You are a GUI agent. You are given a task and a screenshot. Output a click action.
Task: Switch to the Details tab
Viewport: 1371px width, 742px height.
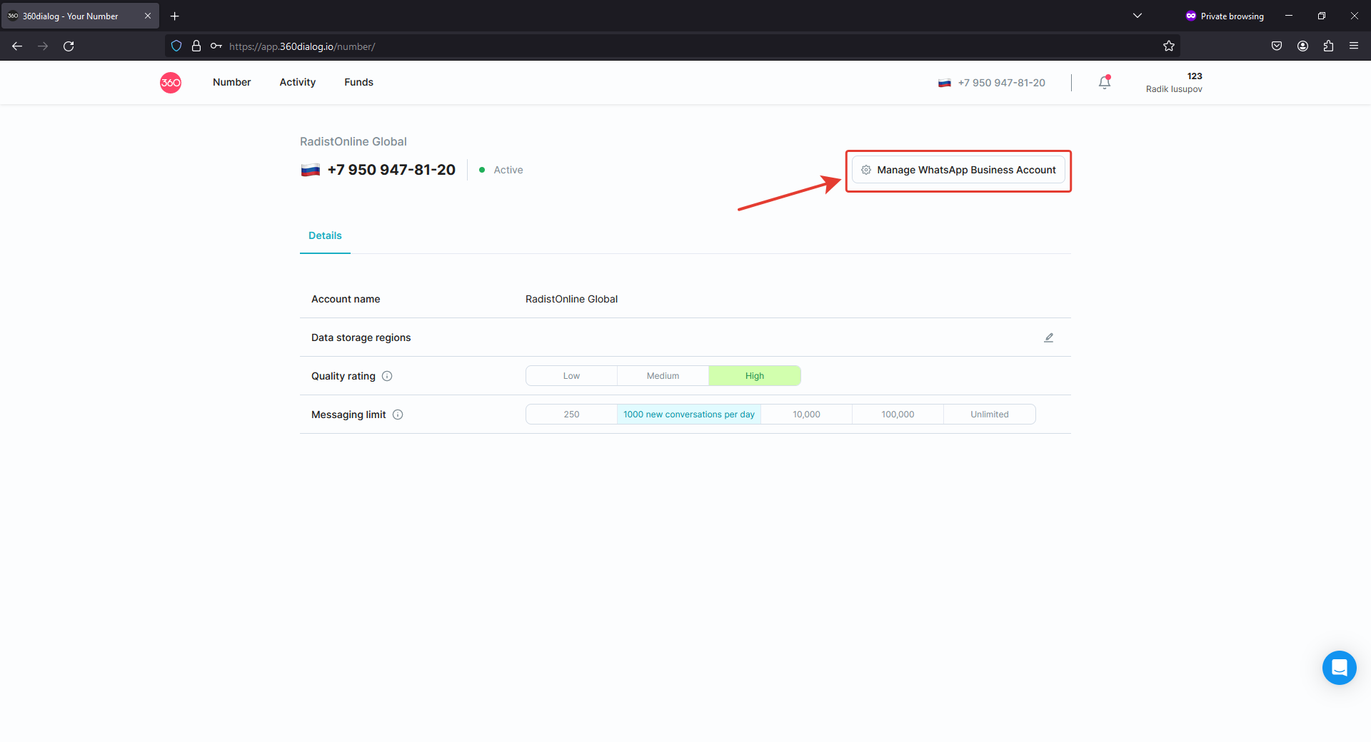point(325,235)
